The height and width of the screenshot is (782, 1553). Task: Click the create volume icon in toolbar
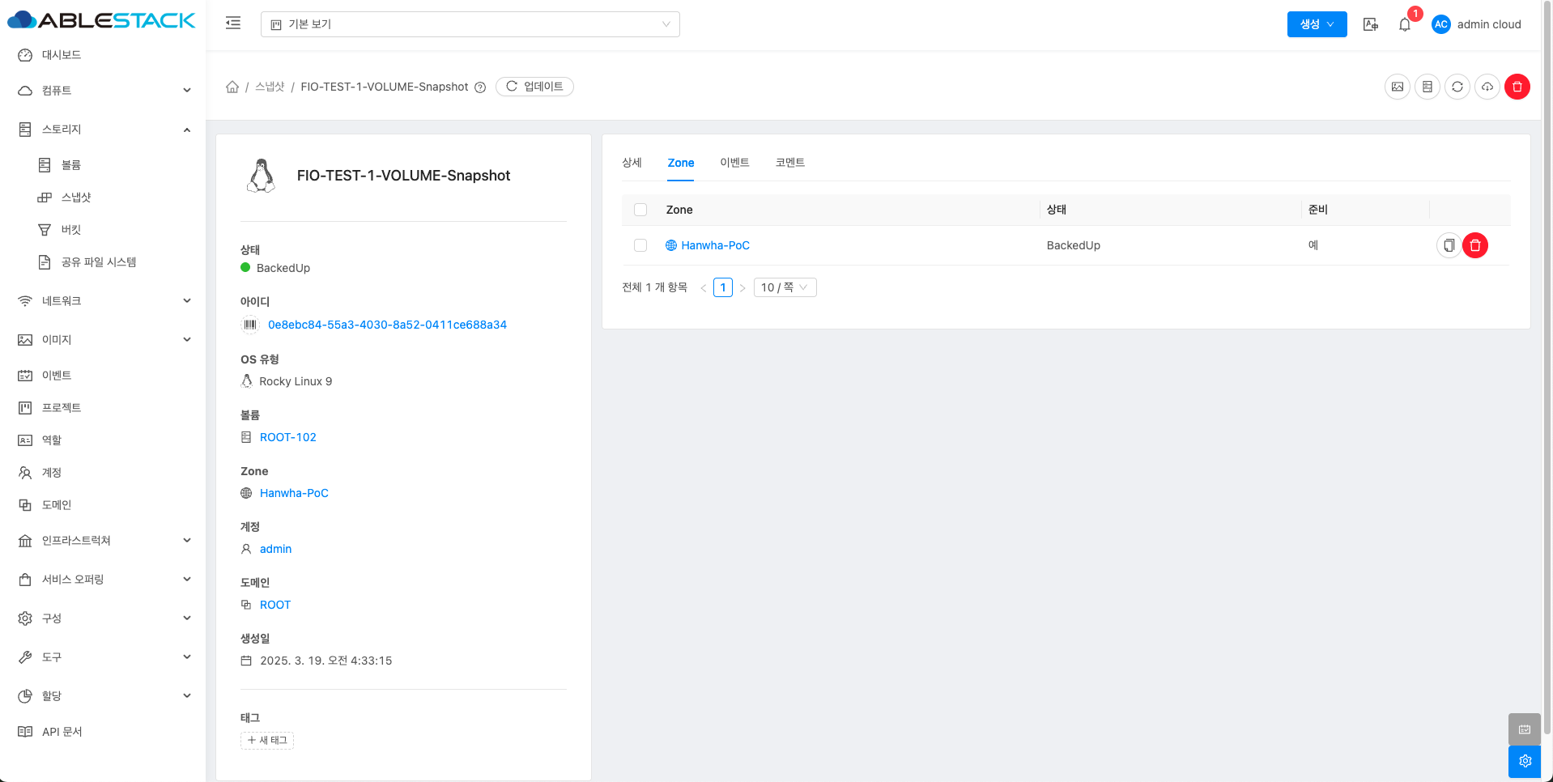pyautogui.click(x=1427, y=87)
